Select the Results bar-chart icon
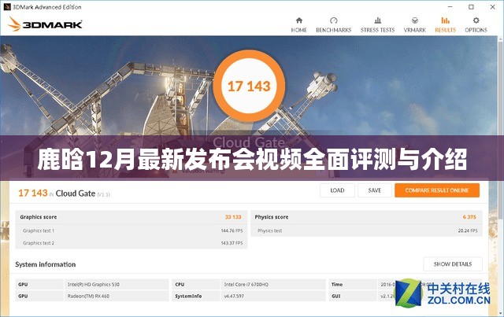The image size is (504, 317). [445, 20]
